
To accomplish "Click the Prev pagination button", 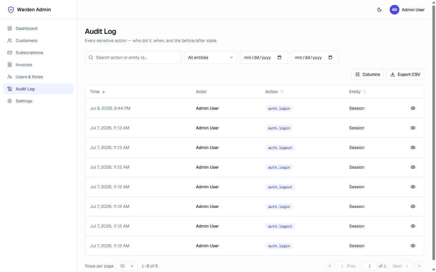I will coord(348,266).
